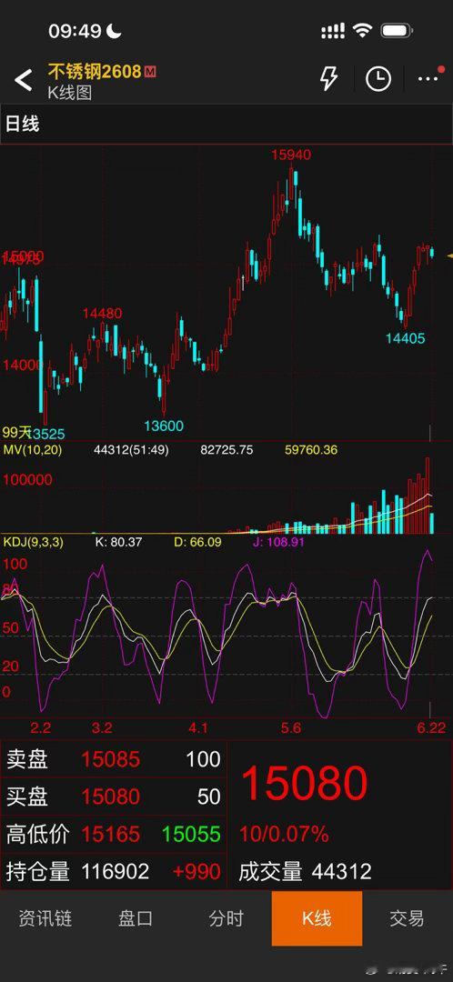Image resolution: width=453 pixels, height=982 pixels.
Task: Tap the 13600 low price label
Action: [164, 426]
